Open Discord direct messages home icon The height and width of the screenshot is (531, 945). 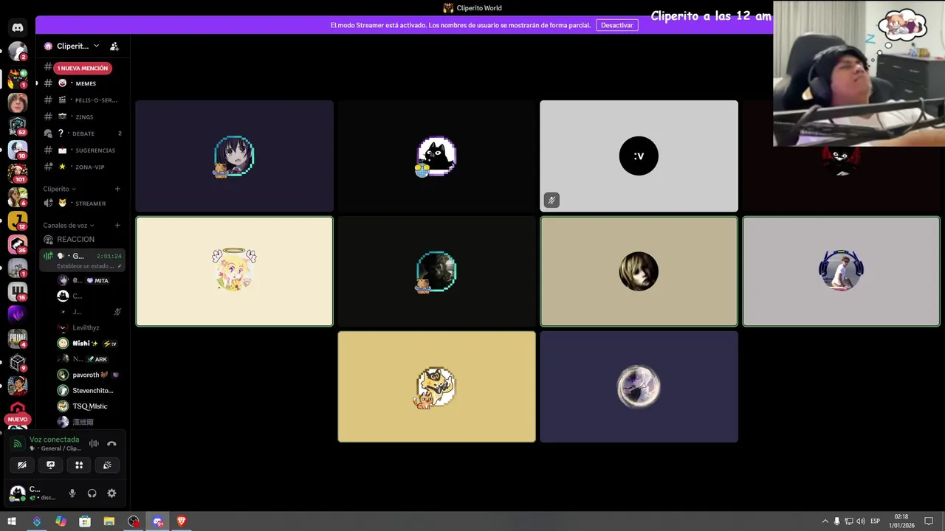18,28
